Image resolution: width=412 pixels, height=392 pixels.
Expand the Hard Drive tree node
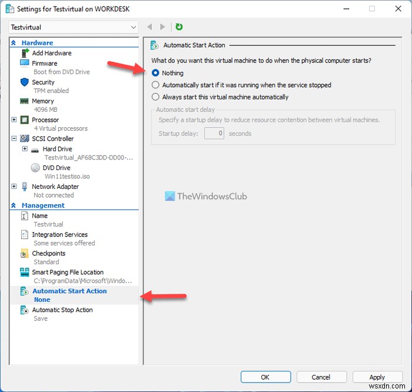point(25,149)
